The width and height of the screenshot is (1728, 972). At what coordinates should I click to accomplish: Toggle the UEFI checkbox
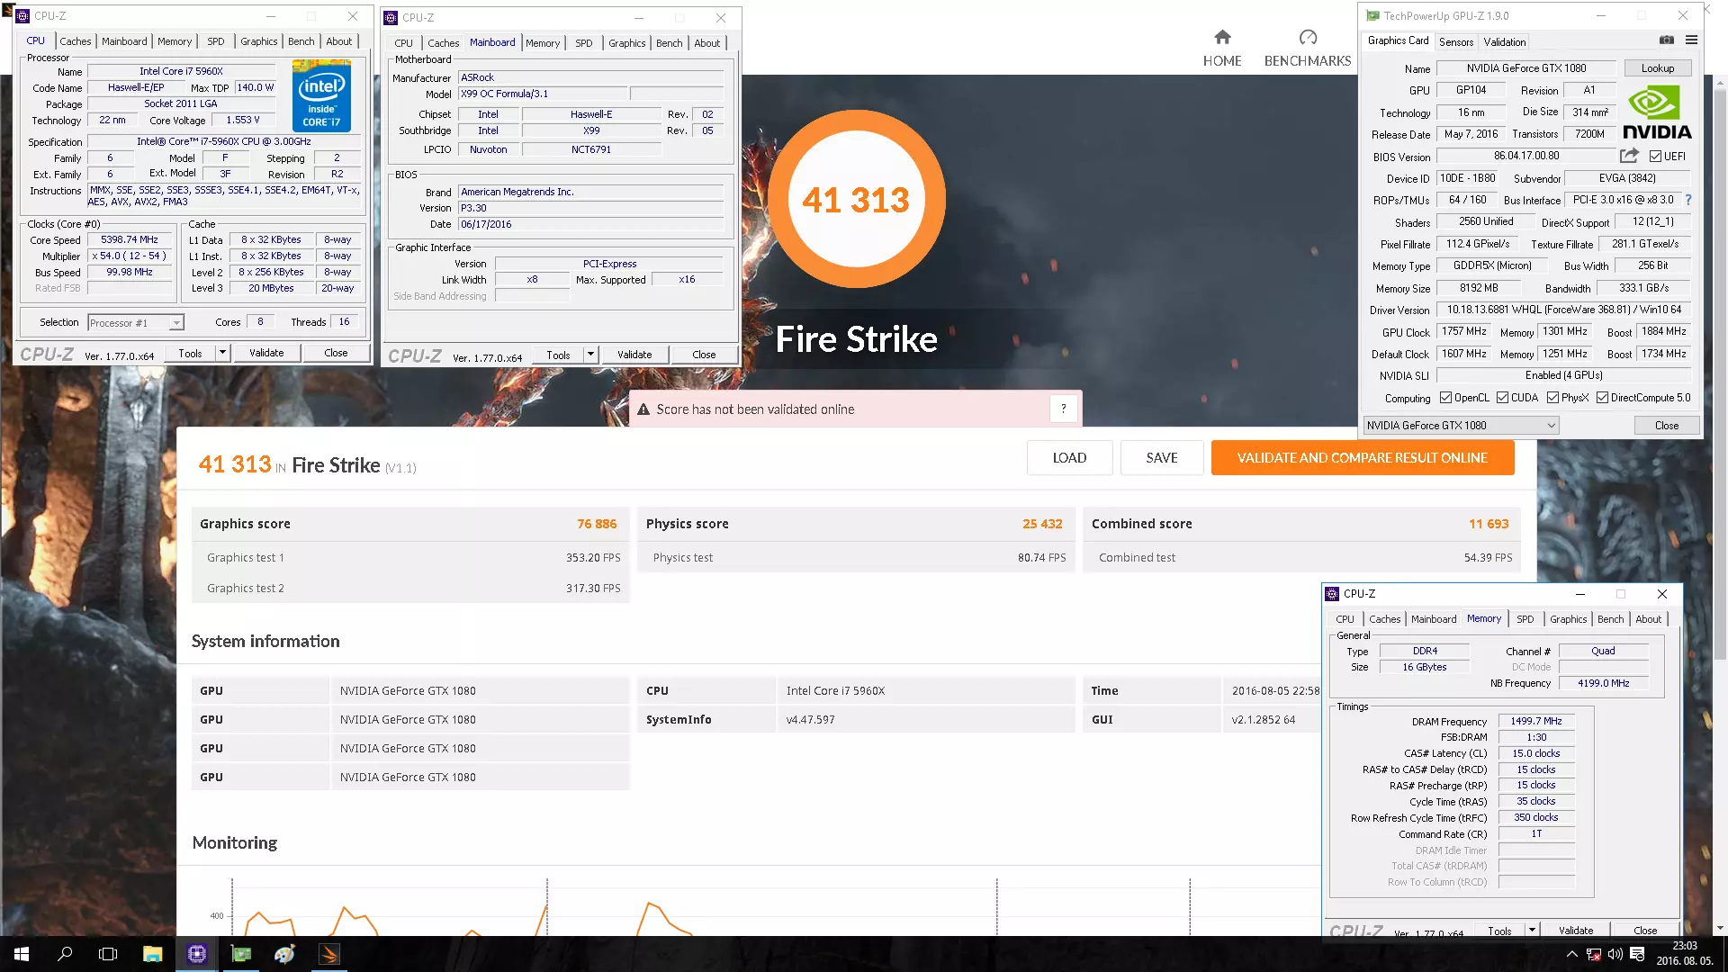tap(1655, 156)
